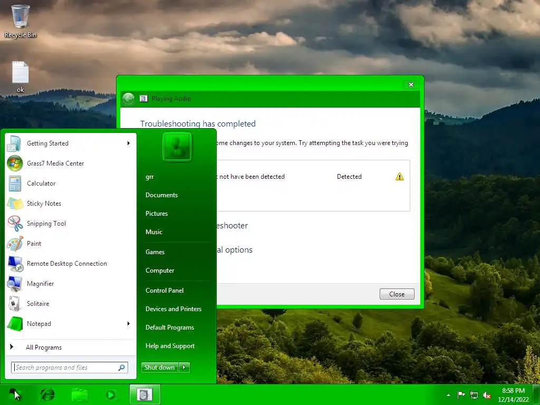Open Remote Desktop Connection
Image resolution: width=540 pixels, height=405 pixels.
pos(71,264)
